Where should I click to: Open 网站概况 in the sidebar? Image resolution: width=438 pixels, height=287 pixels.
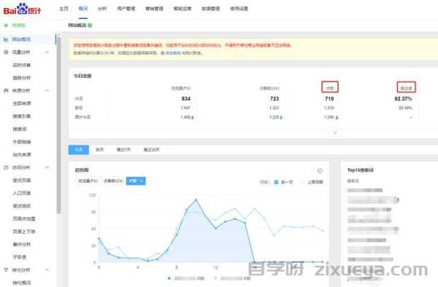21,39
